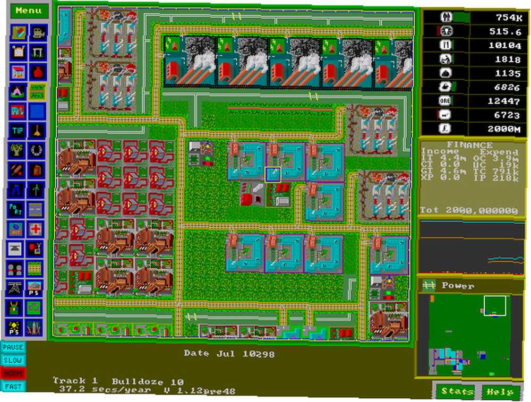Click the Track 1 Bulldoze 10 status text
Screen dimensions: 531x402
pyautogui.click(x=118, y=381)
